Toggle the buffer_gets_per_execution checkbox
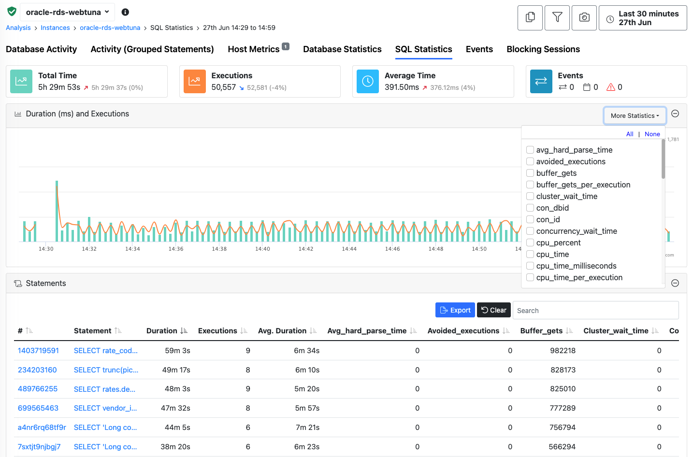 tap(530, 185)
